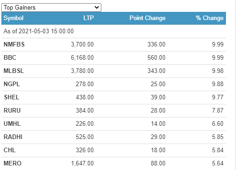Click the % Change column header
236x170 pixels.
(210, 18)
